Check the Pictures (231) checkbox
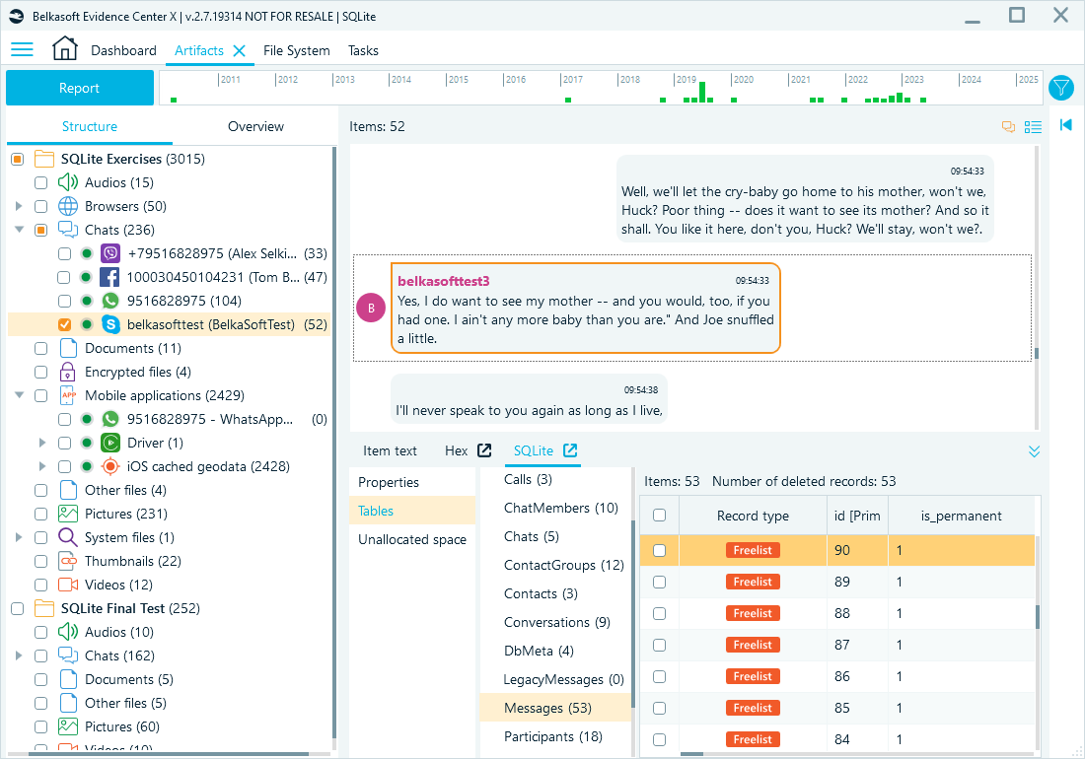The image size is (1085, 759). pyautogui.click(x=40, y=514)
